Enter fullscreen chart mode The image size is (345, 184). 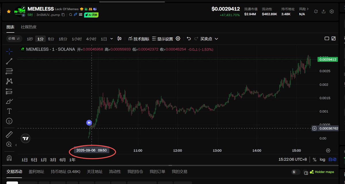pos(333,39)
